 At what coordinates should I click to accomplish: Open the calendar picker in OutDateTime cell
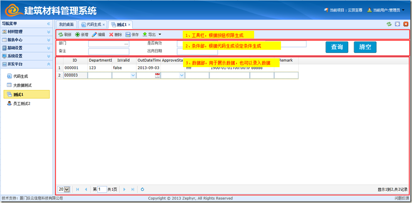(157, 75)
